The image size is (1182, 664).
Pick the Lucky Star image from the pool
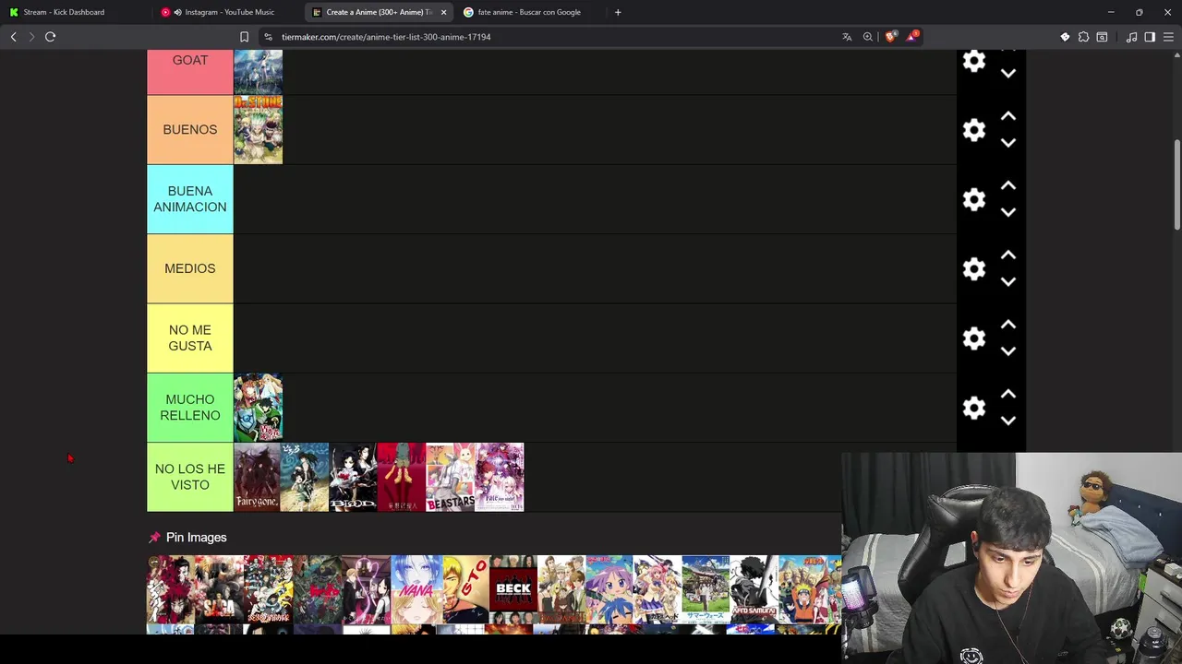pos(609,589)
